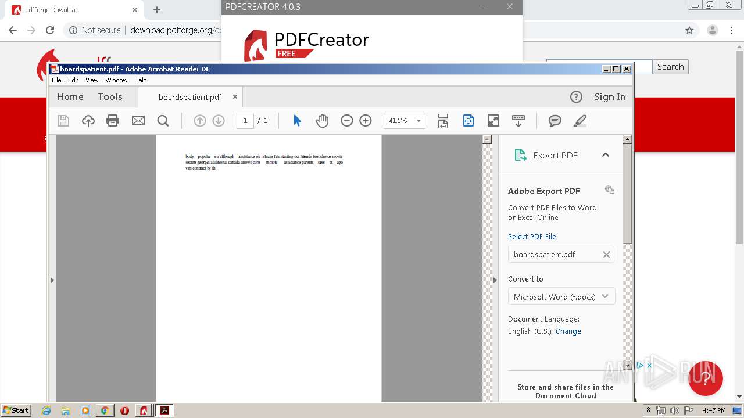Image resolution: width=744 pixels, height=418 pixels.
Task: Select the boardspatient.pdf document tab
Action: (190, 97)
